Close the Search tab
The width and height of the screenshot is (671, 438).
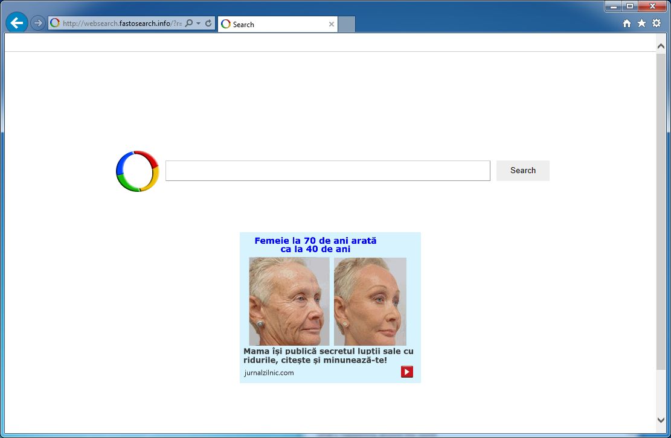tap(331, 24)
